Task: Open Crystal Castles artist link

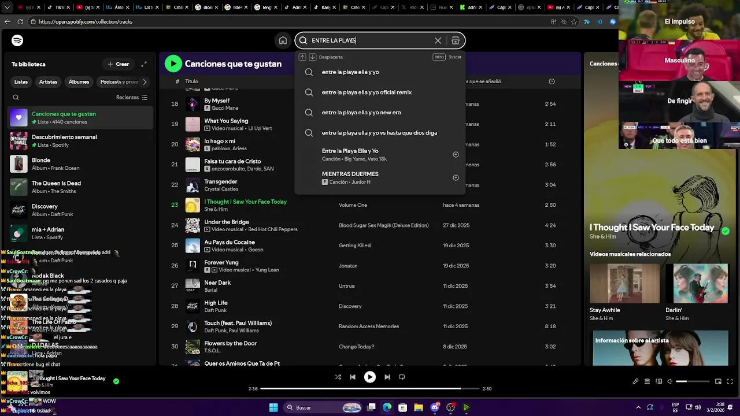Action: (220, 189)
